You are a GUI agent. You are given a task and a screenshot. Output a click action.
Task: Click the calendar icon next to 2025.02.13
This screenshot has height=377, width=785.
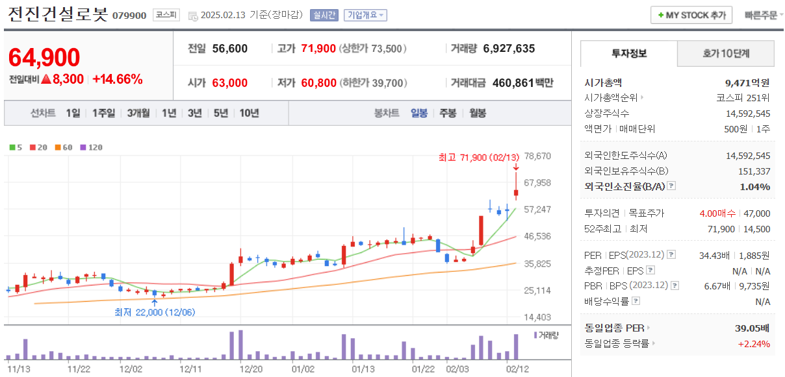192,17
